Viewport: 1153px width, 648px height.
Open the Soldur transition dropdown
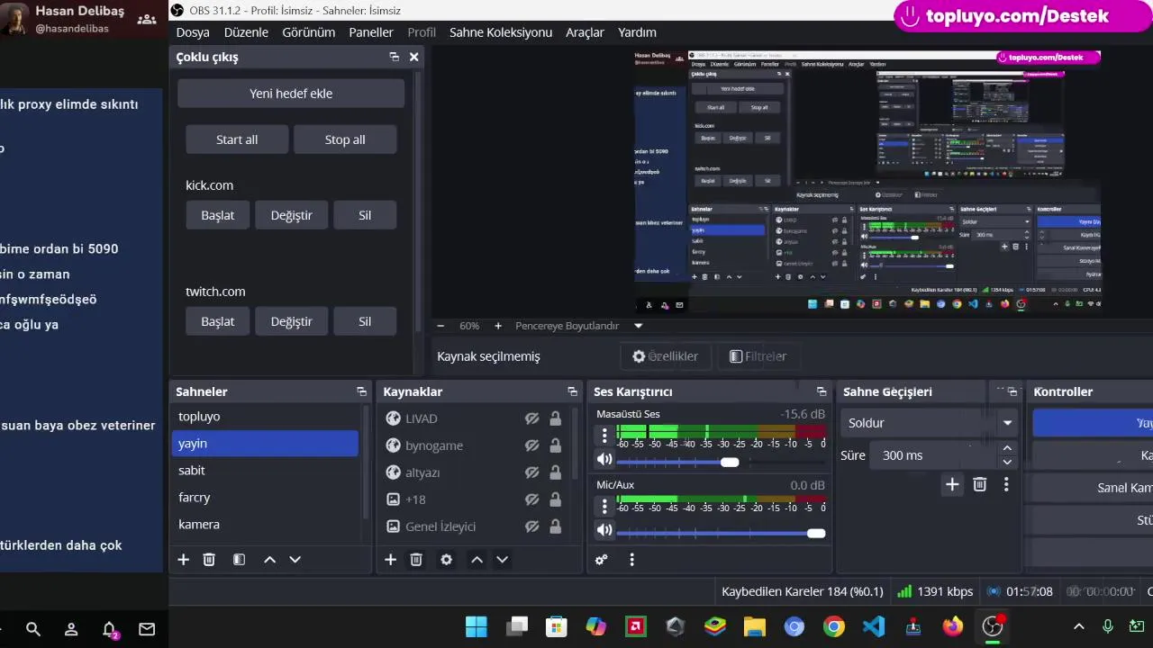click(x=931, y=423)
